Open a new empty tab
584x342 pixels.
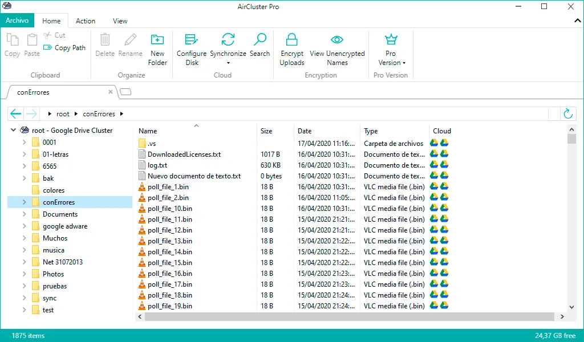(x=125, y=92)
